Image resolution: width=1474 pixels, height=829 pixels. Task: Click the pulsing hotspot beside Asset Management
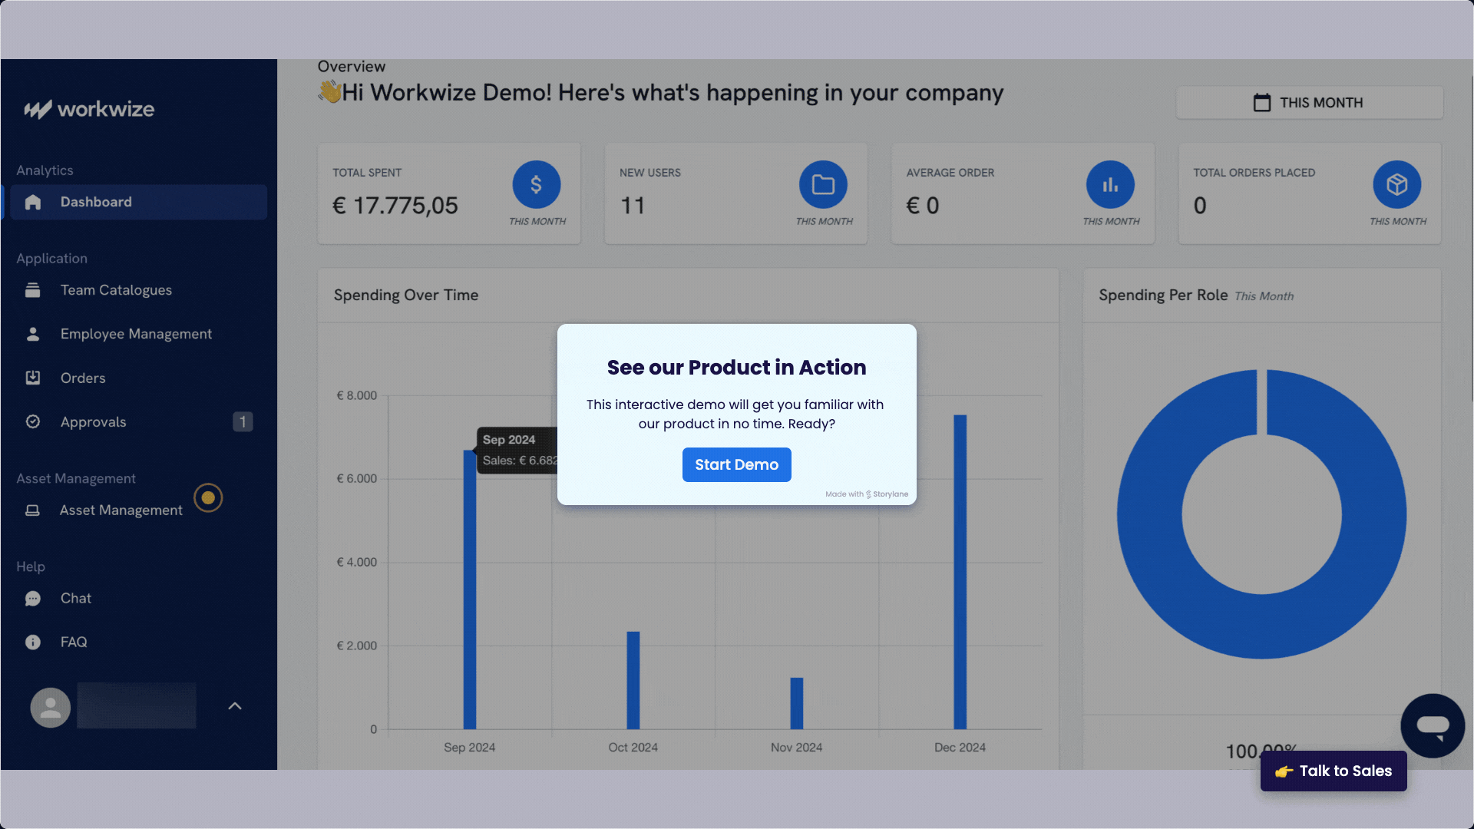coord(208,497)
